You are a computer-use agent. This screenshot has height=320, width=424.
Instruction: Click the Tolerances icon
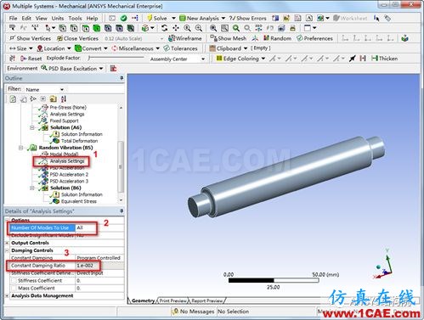pos(167,48)
